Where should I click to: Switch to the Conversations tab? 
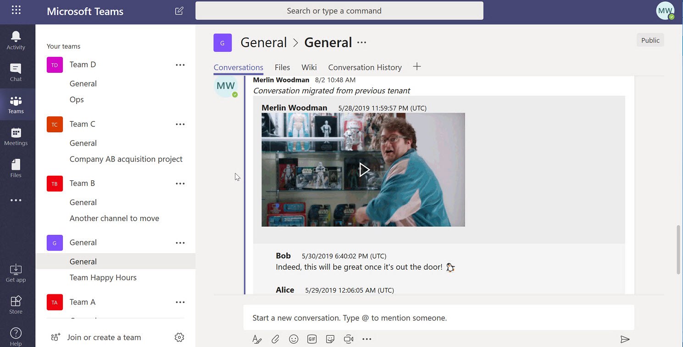click(239, 67)
